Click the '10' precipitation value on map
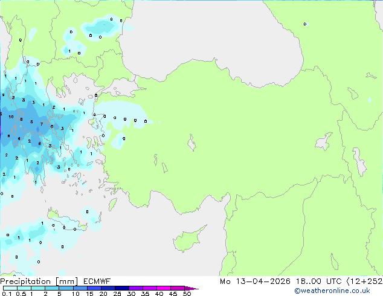The height and width of the screenshot is (296, 383). pyautogui.click(x=11, y=117)
